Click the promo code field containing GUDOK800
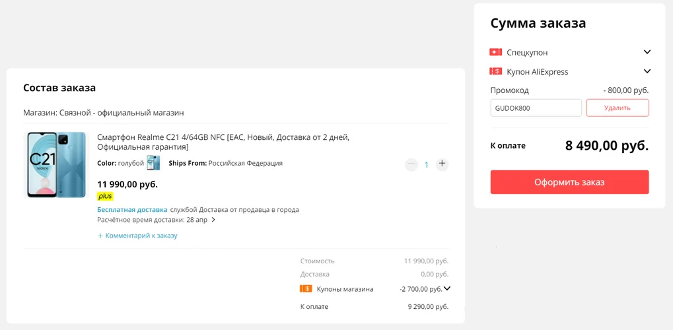This screenshot has width=673, height=330. 536,108
